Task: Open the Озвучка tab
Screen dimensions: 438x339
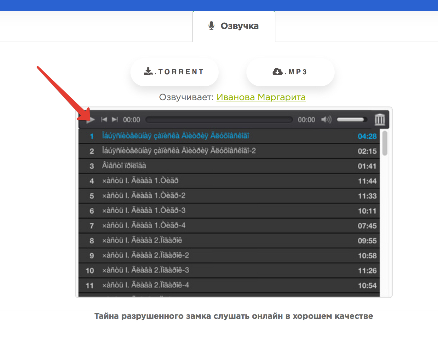Action: (234, 26)
